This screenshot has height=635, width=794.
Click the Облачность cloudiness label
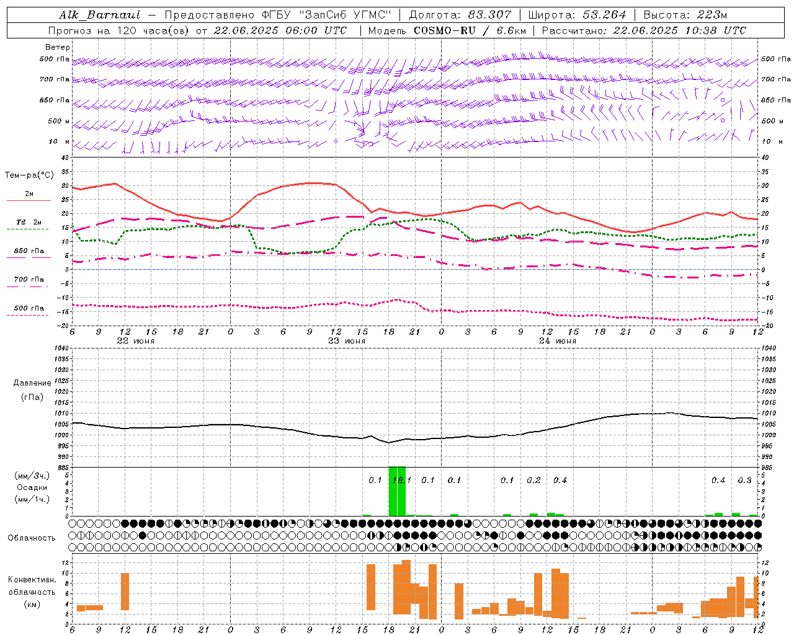32,538
